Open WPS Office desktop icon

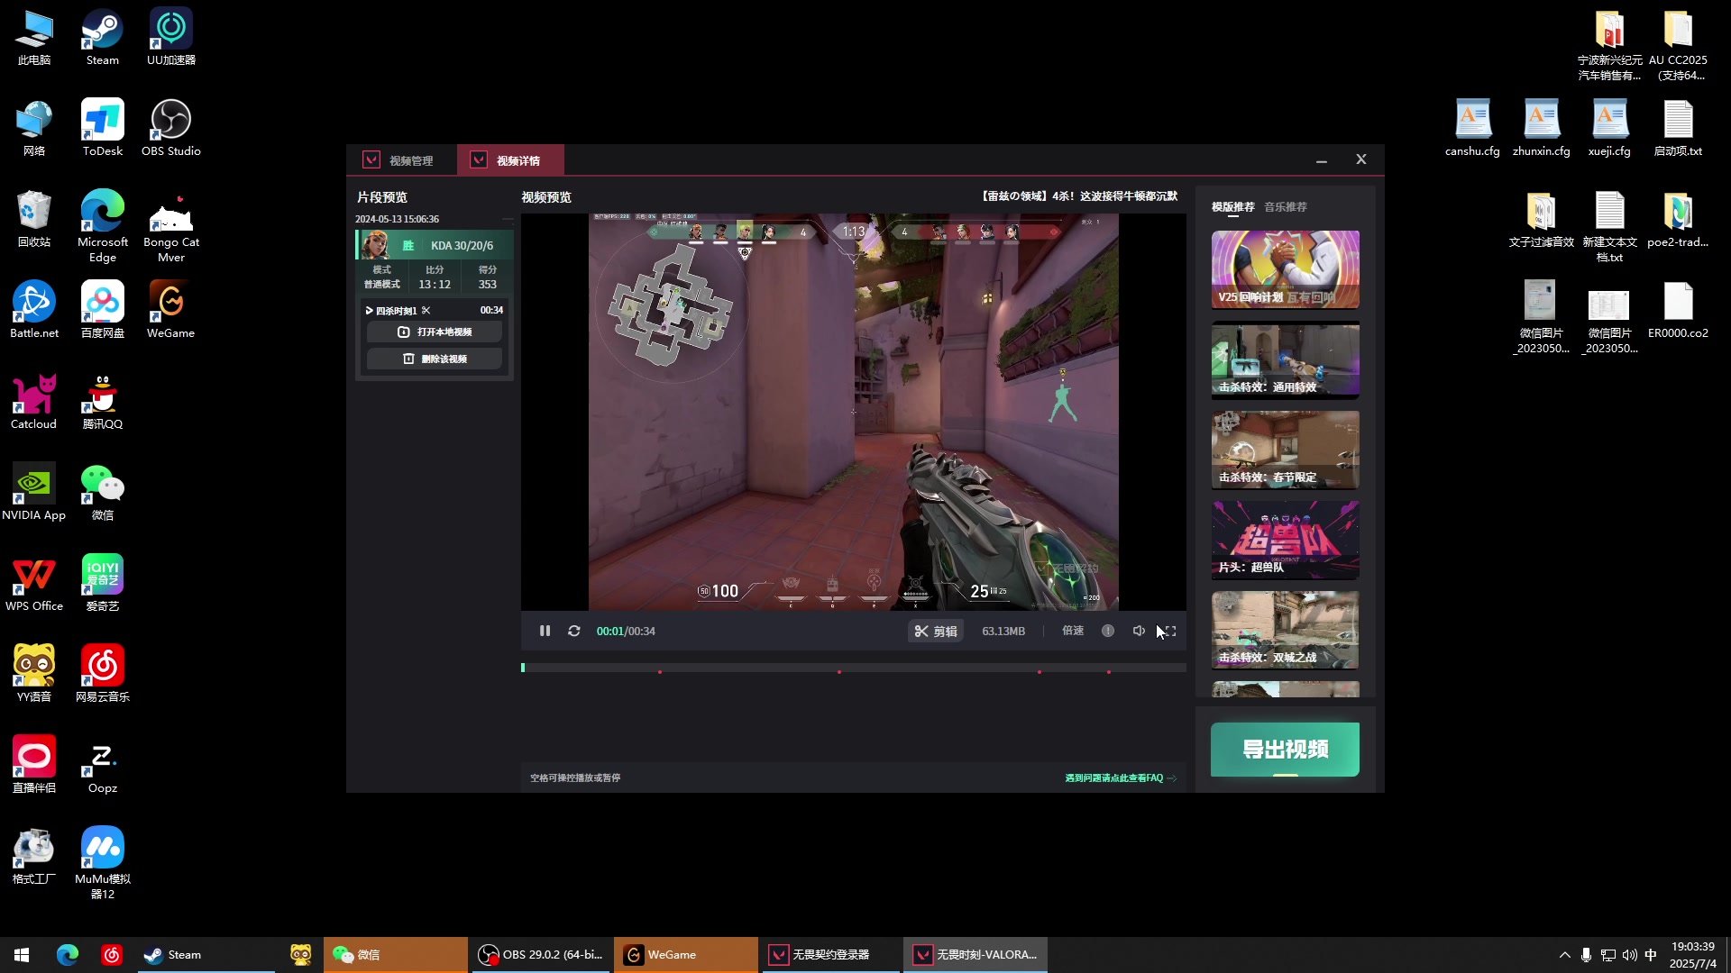(34, 584)
